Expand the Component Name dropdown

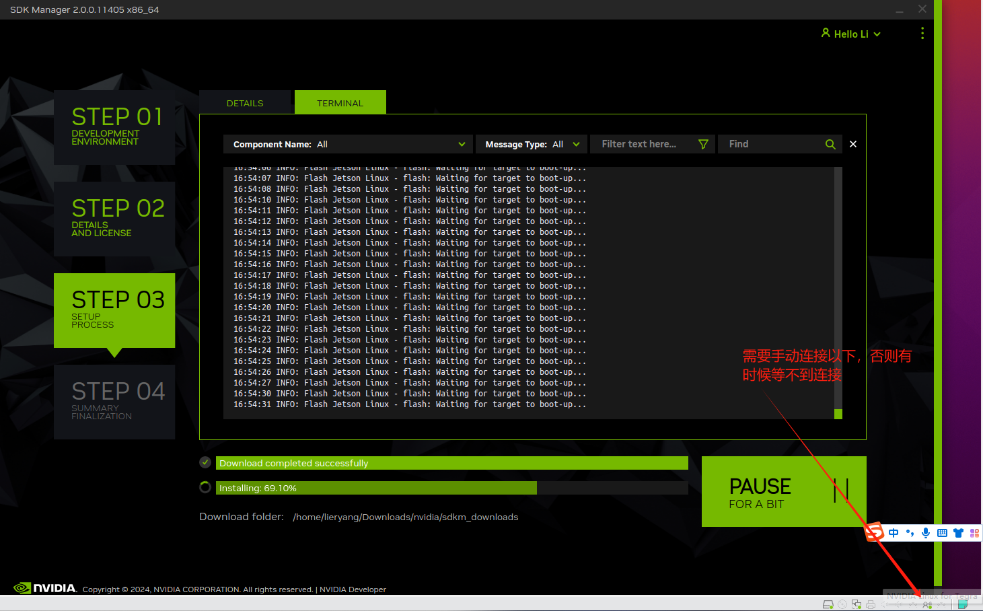click(x=348, y=144)
